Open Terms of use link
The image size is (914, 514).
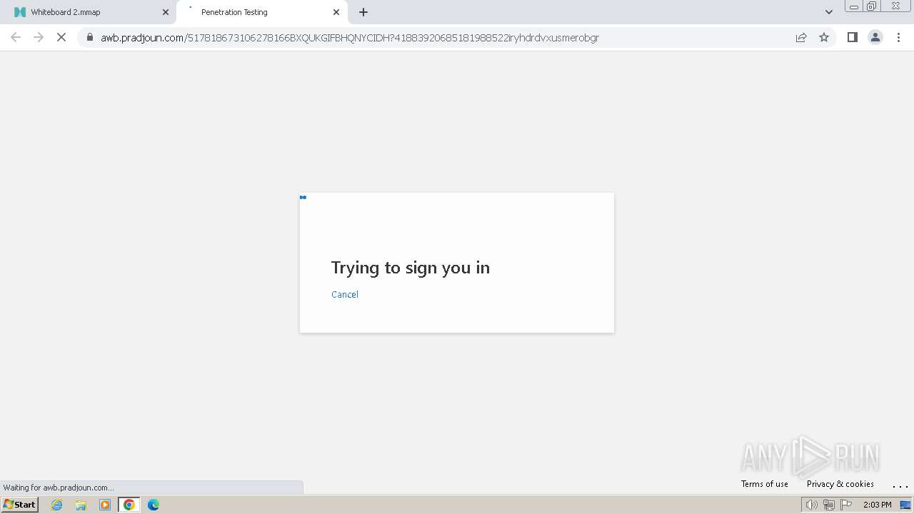pos(765,484)
